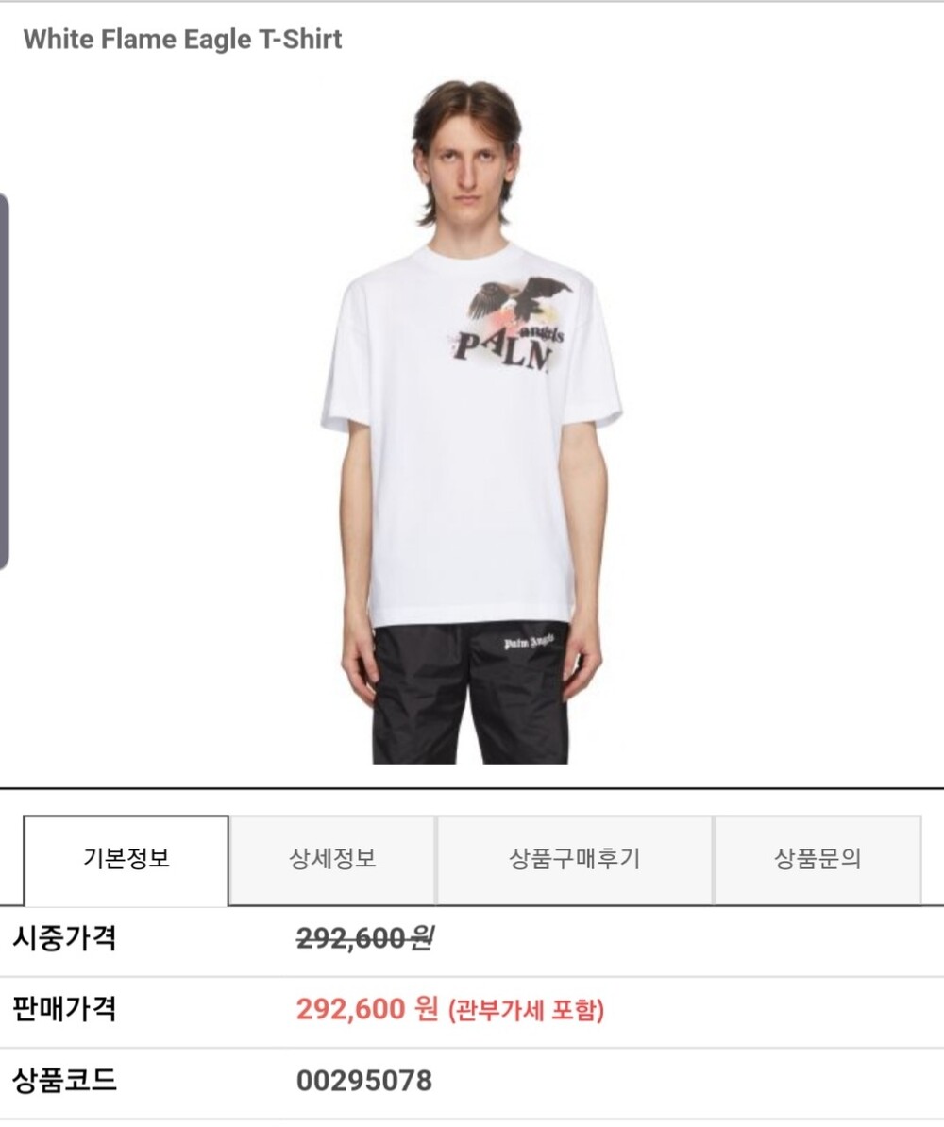
Task: Click the White Flame Eagle T-Shirt title
Action: coord(182,39)
